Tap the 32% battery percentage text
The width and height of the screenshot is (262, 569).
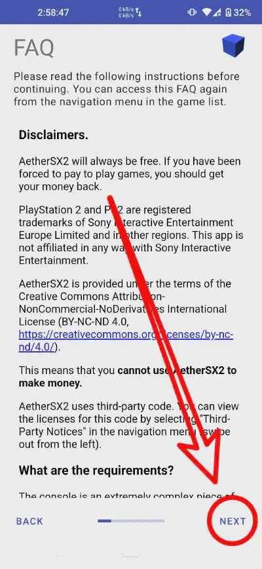(x=242, y=12)
